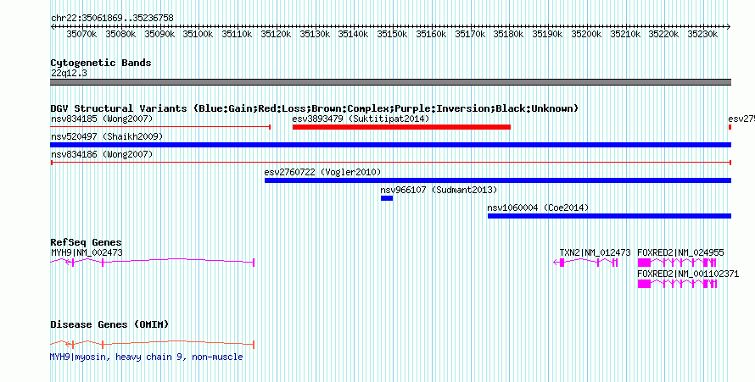Click the ruler's left end arrow
The image size is (755, 382).
pyautogui.click(x=53, y=27)
